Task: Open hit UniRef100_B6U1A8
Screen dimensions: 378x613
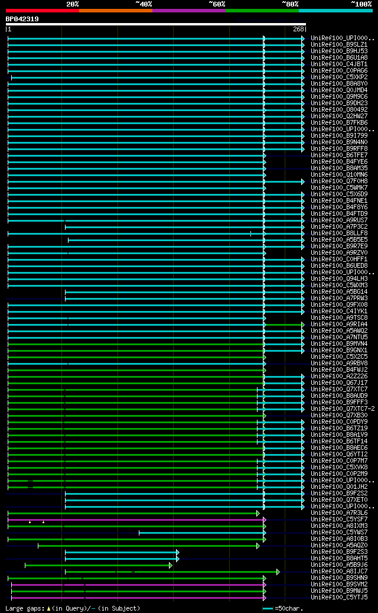Action: click(x=339, y=57)
